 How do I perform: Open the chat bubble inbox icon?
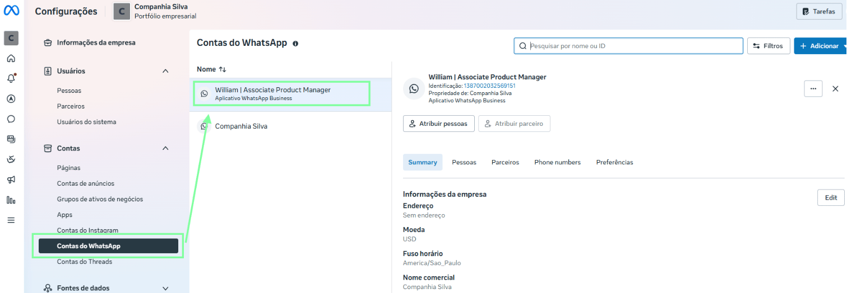click(x=11, y=119)
